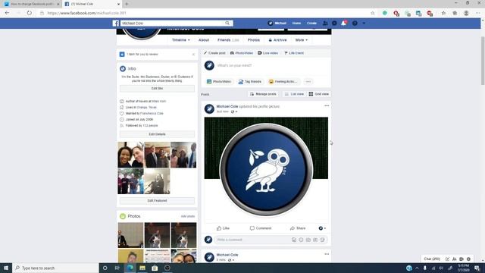Click the search magnifier in Facebook bar

227,24
